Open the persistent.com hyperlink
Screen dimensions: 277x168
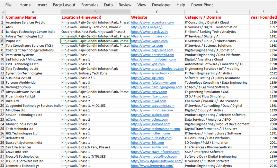coord(152,55)
